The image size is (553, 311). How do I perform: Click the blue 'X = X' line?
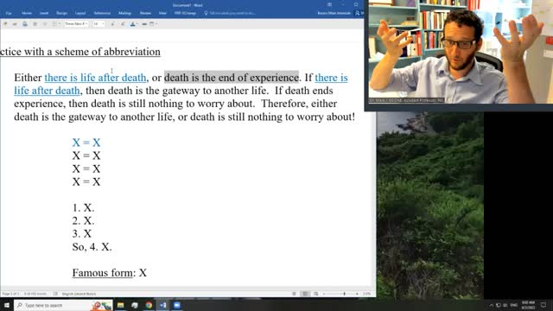click(86, 143)
